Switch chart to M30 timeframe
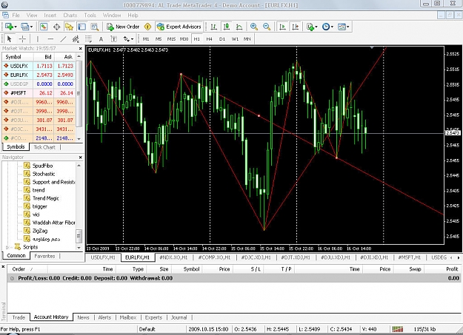463x335 pixels. coord(184,39)
